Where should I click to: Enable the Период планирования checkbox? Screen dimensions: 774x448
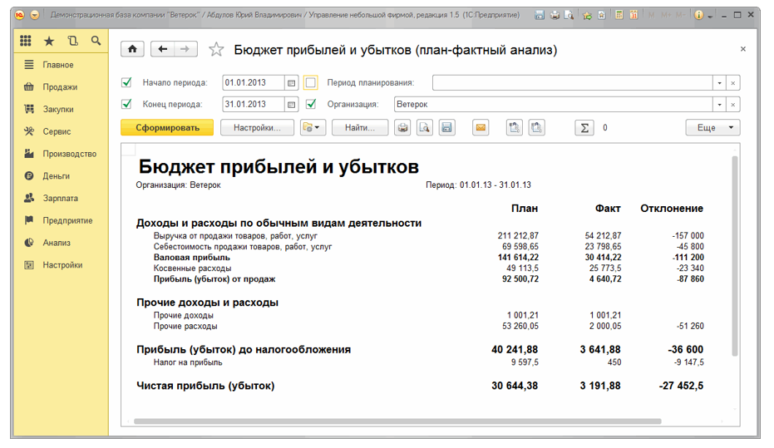[x=311, y=83]
